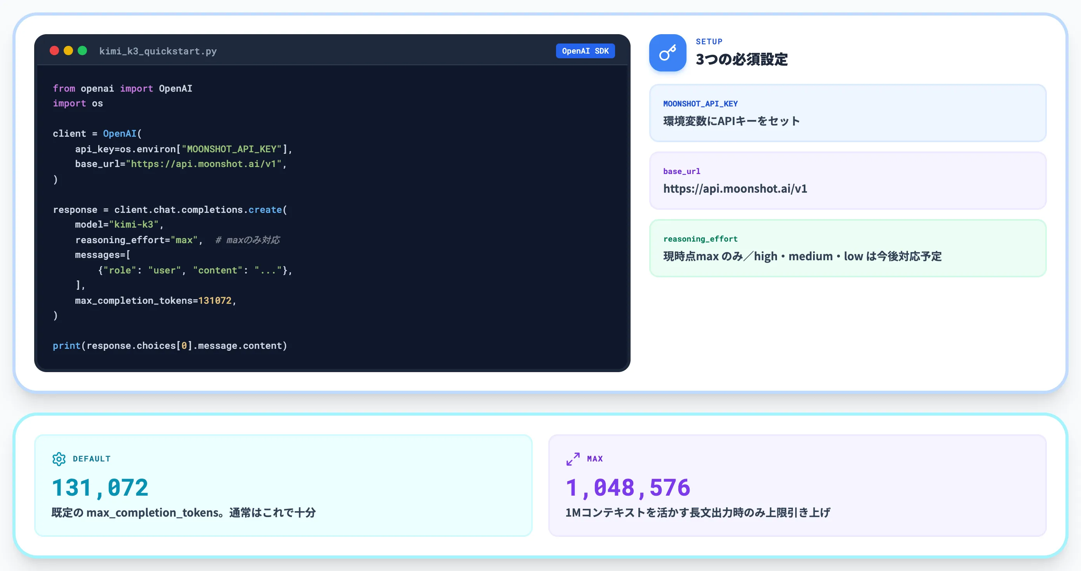Click the client.chat.completions.create code line
This screenshot has width=1081, height=571.
click(170, 210)
